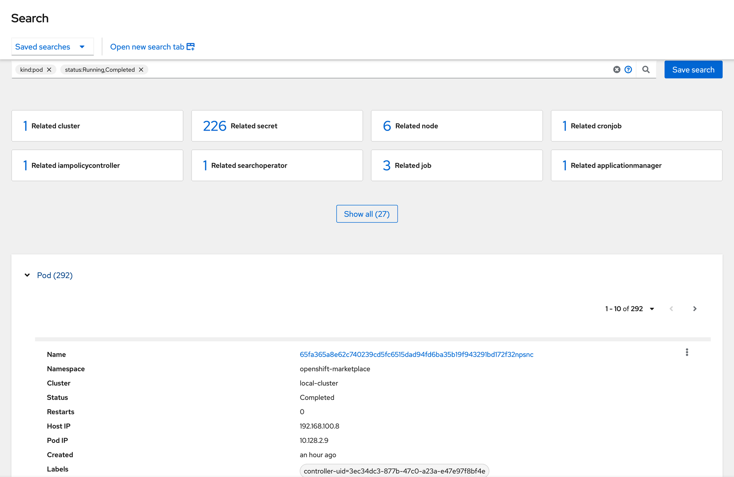The image size is (734, 477).
Task: Click the controller-uid label chip
Action: pos(394,471)
